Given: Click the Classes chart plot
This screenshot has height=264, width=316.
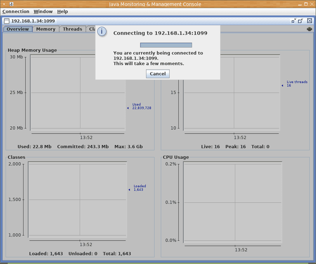Looking at the screenshot, I should (x=77, y=200).
